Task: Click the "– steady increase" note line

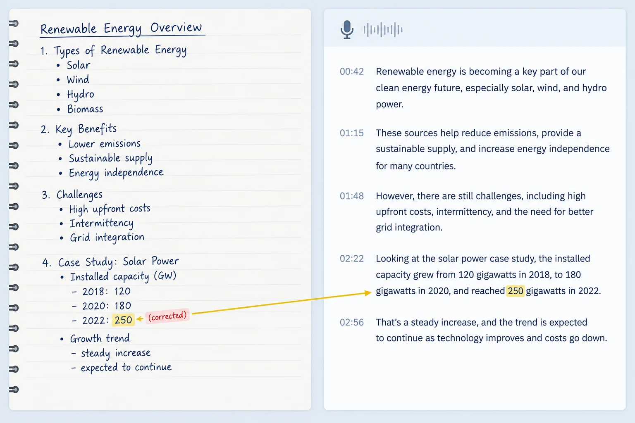Action: pyautogui.click(x=111, y=353)
